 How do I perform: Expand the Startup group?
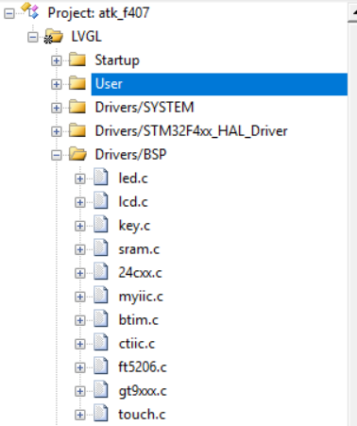click(57, 60)
